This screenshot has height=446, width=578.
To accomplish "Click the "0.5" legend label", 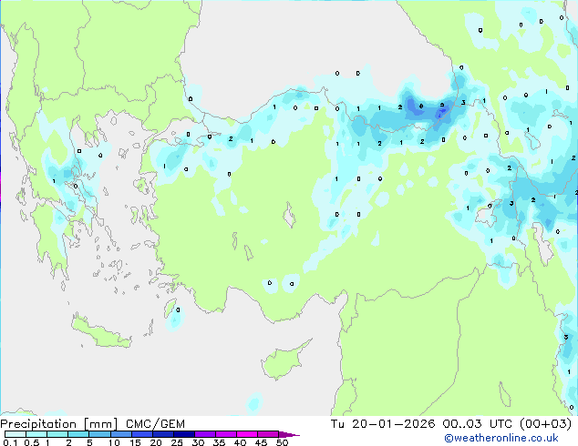I will [31, 442].
